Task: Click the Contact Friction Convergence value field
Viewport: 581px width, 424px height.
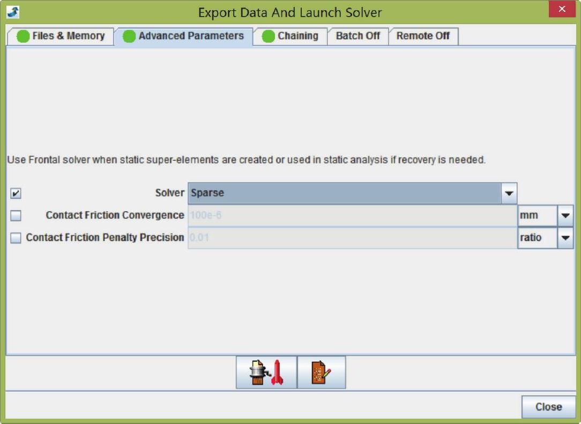Action: (x=352, y=216)
